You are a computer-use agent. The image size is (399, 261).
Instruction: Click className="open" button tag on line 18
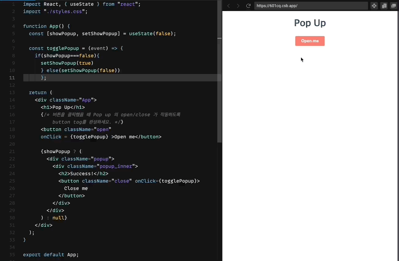tap(76, 129)
